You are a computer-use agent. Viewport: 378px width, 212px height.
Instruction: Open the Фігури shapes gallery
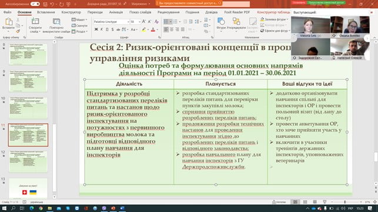221,23
